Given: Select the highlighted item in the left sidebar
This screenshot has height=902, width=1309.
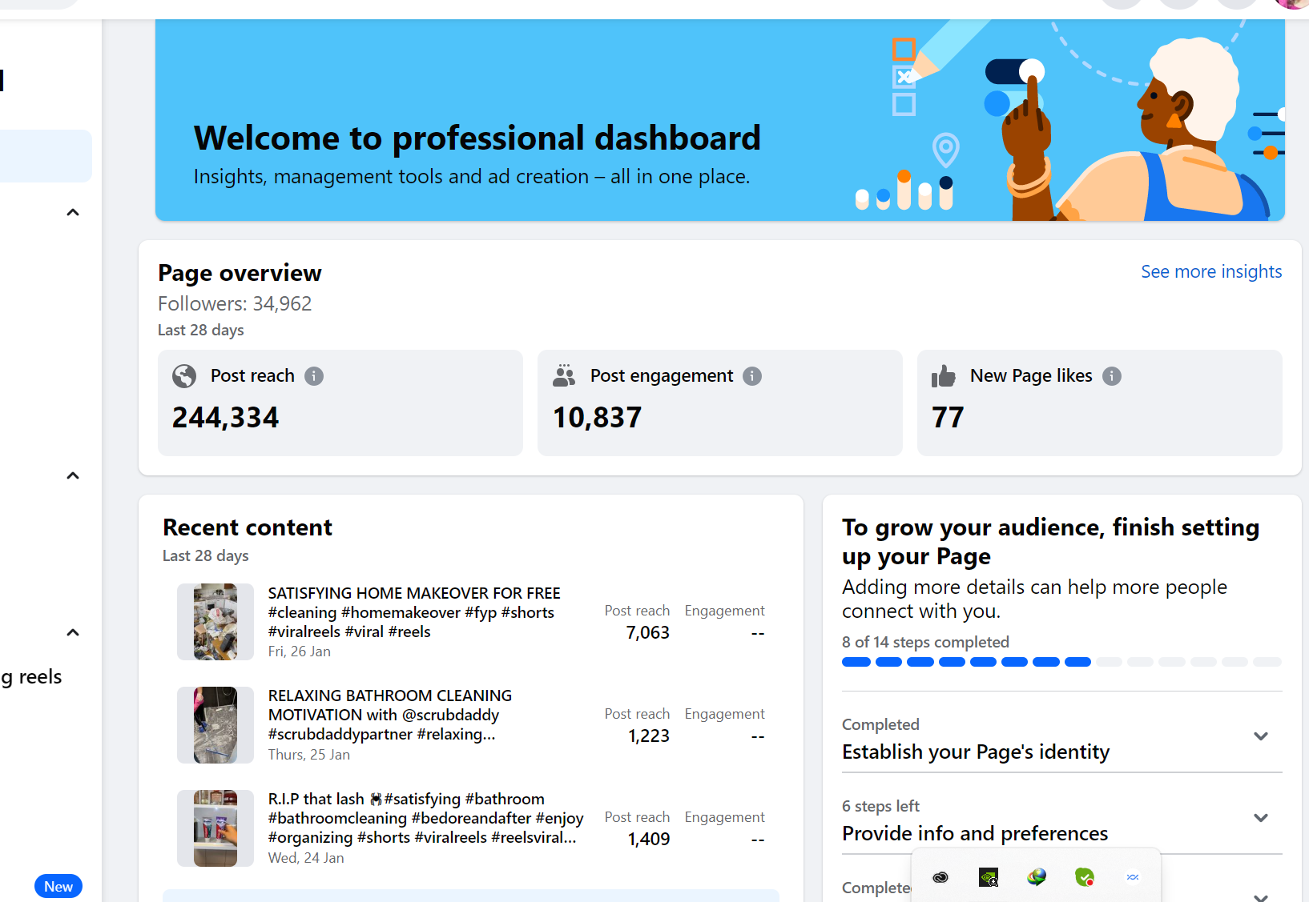Looking at the screenshot, I should pyautogui.click(x=46, y=156).
